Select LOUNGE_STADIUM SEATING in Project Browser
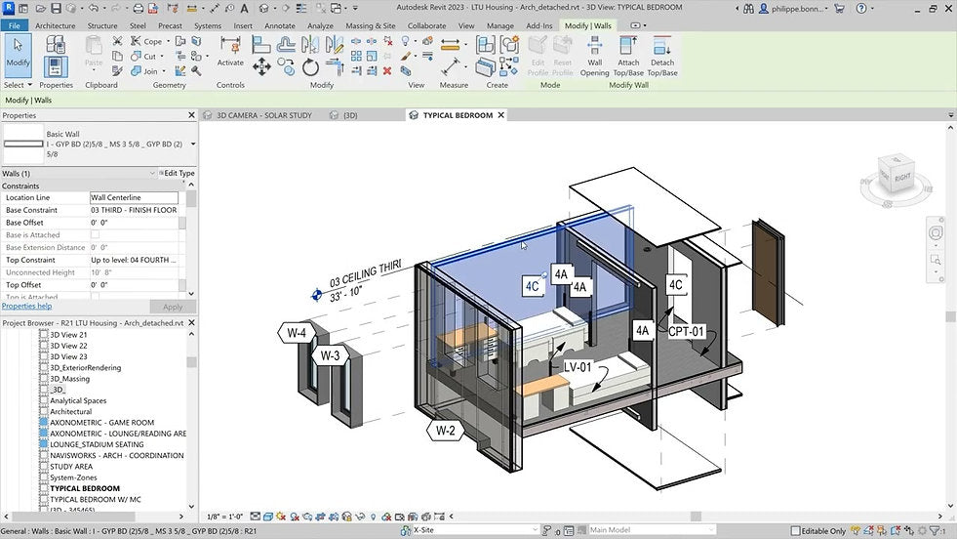This screenshot has height=539, width=957. click(96, 444)
